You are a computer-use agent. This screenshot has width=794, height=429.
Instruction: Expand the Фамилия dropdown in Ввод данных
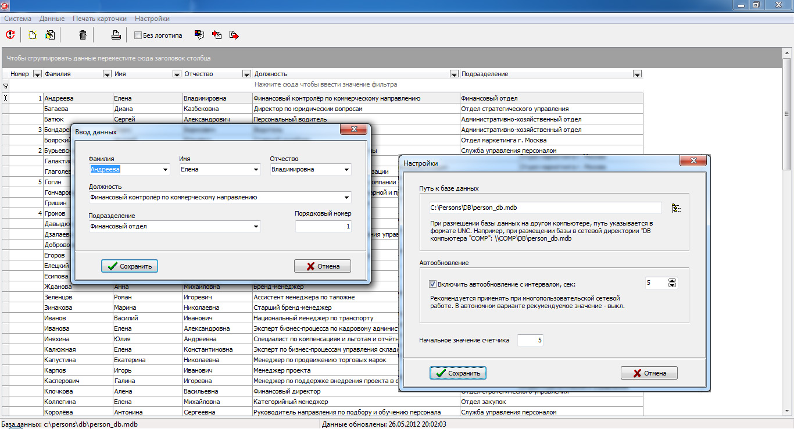pyautogui.click(x=166, y=170)
